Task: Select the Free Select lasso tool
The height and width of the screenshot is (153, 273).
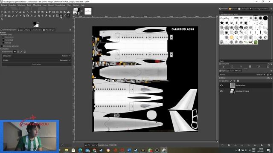Action: click(x=17, y=12)
